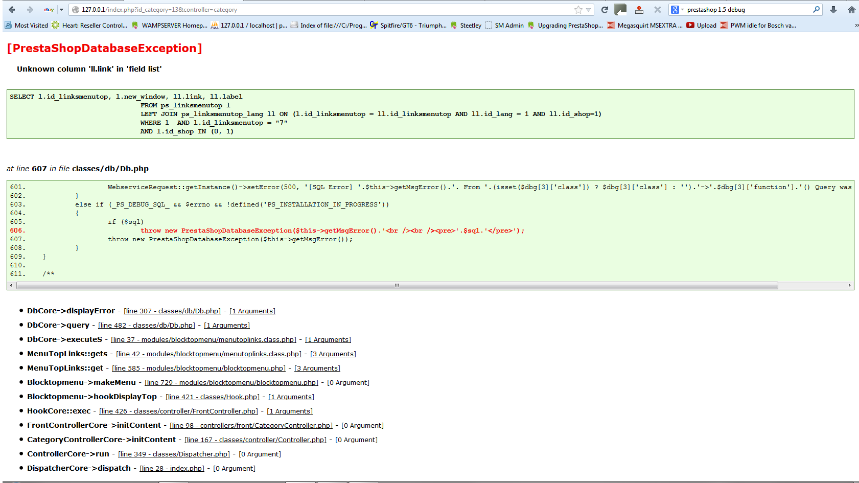The width and height of the screenshot is (859, 483).
Task: Go forward to the next page
Action: pos(30,10)
